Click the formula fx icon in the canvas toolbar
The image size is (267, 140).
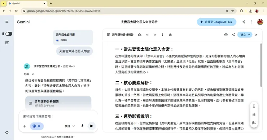pos(170,35)
